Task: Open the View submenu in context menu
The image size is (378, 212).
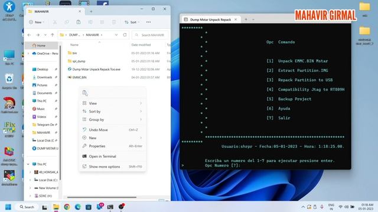Action: [x=112, y=104]
